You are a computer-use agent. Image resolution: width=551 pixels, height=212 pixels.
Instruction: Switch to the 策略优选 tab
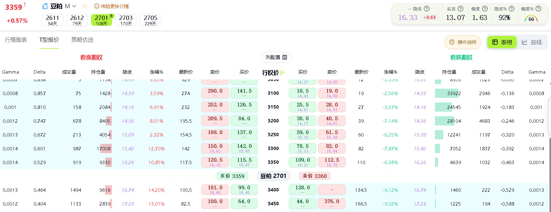click(82, 40)
